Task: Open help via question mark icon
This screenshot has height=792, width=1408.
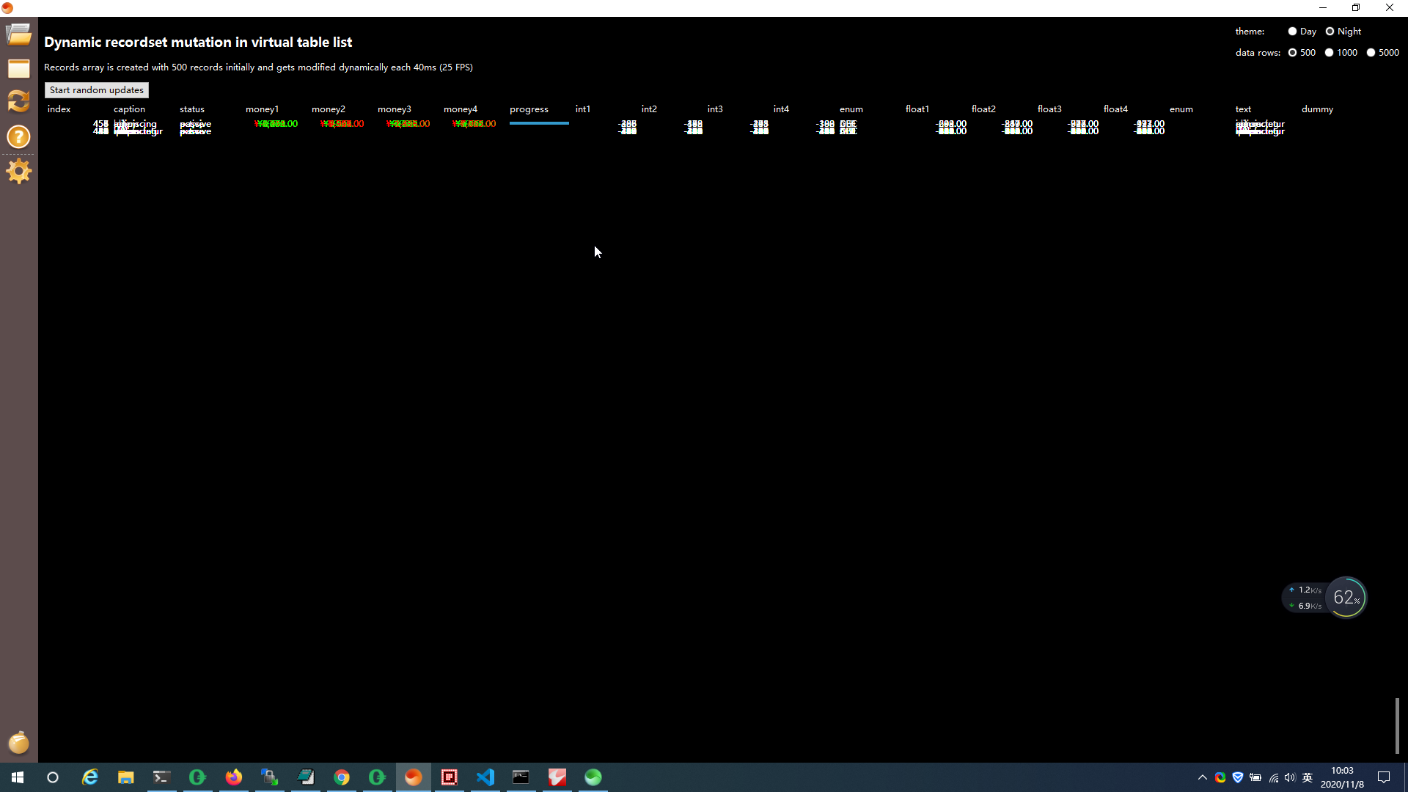Action: pos(18,136)
